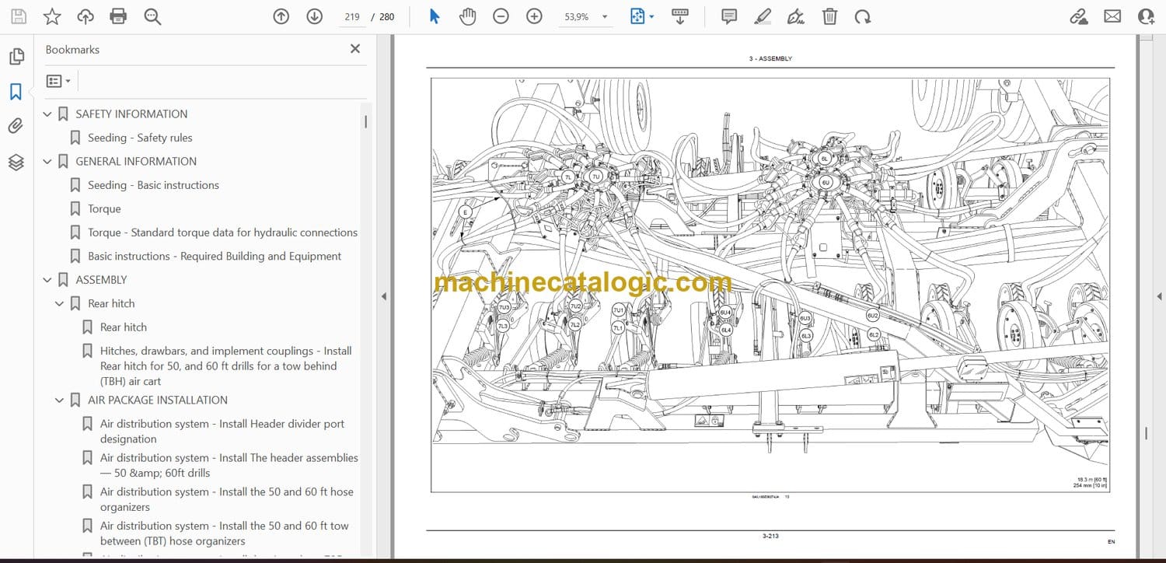Upload the file to cloud storage
The height and width of the screenshot is (563, 1166).
click(86, 16)
